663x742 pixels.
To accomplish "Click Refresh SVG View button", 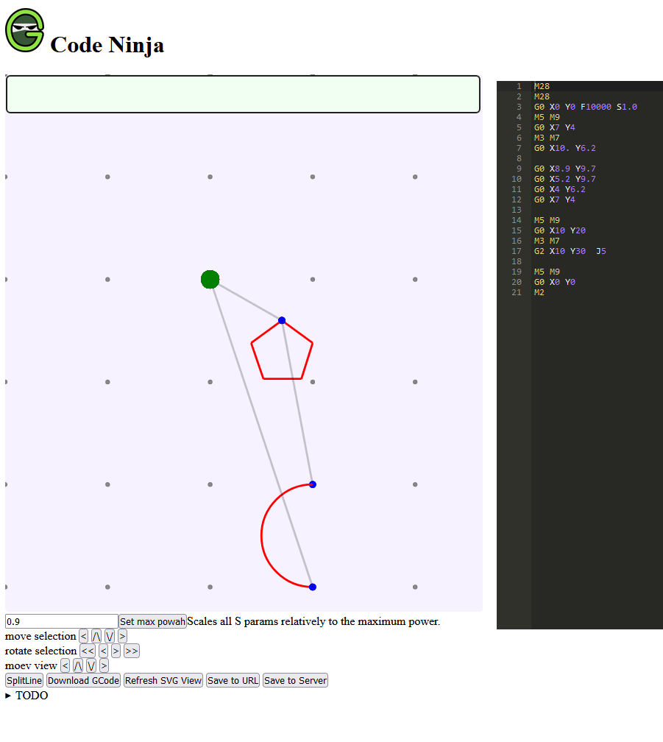I will tap(163, 680).
